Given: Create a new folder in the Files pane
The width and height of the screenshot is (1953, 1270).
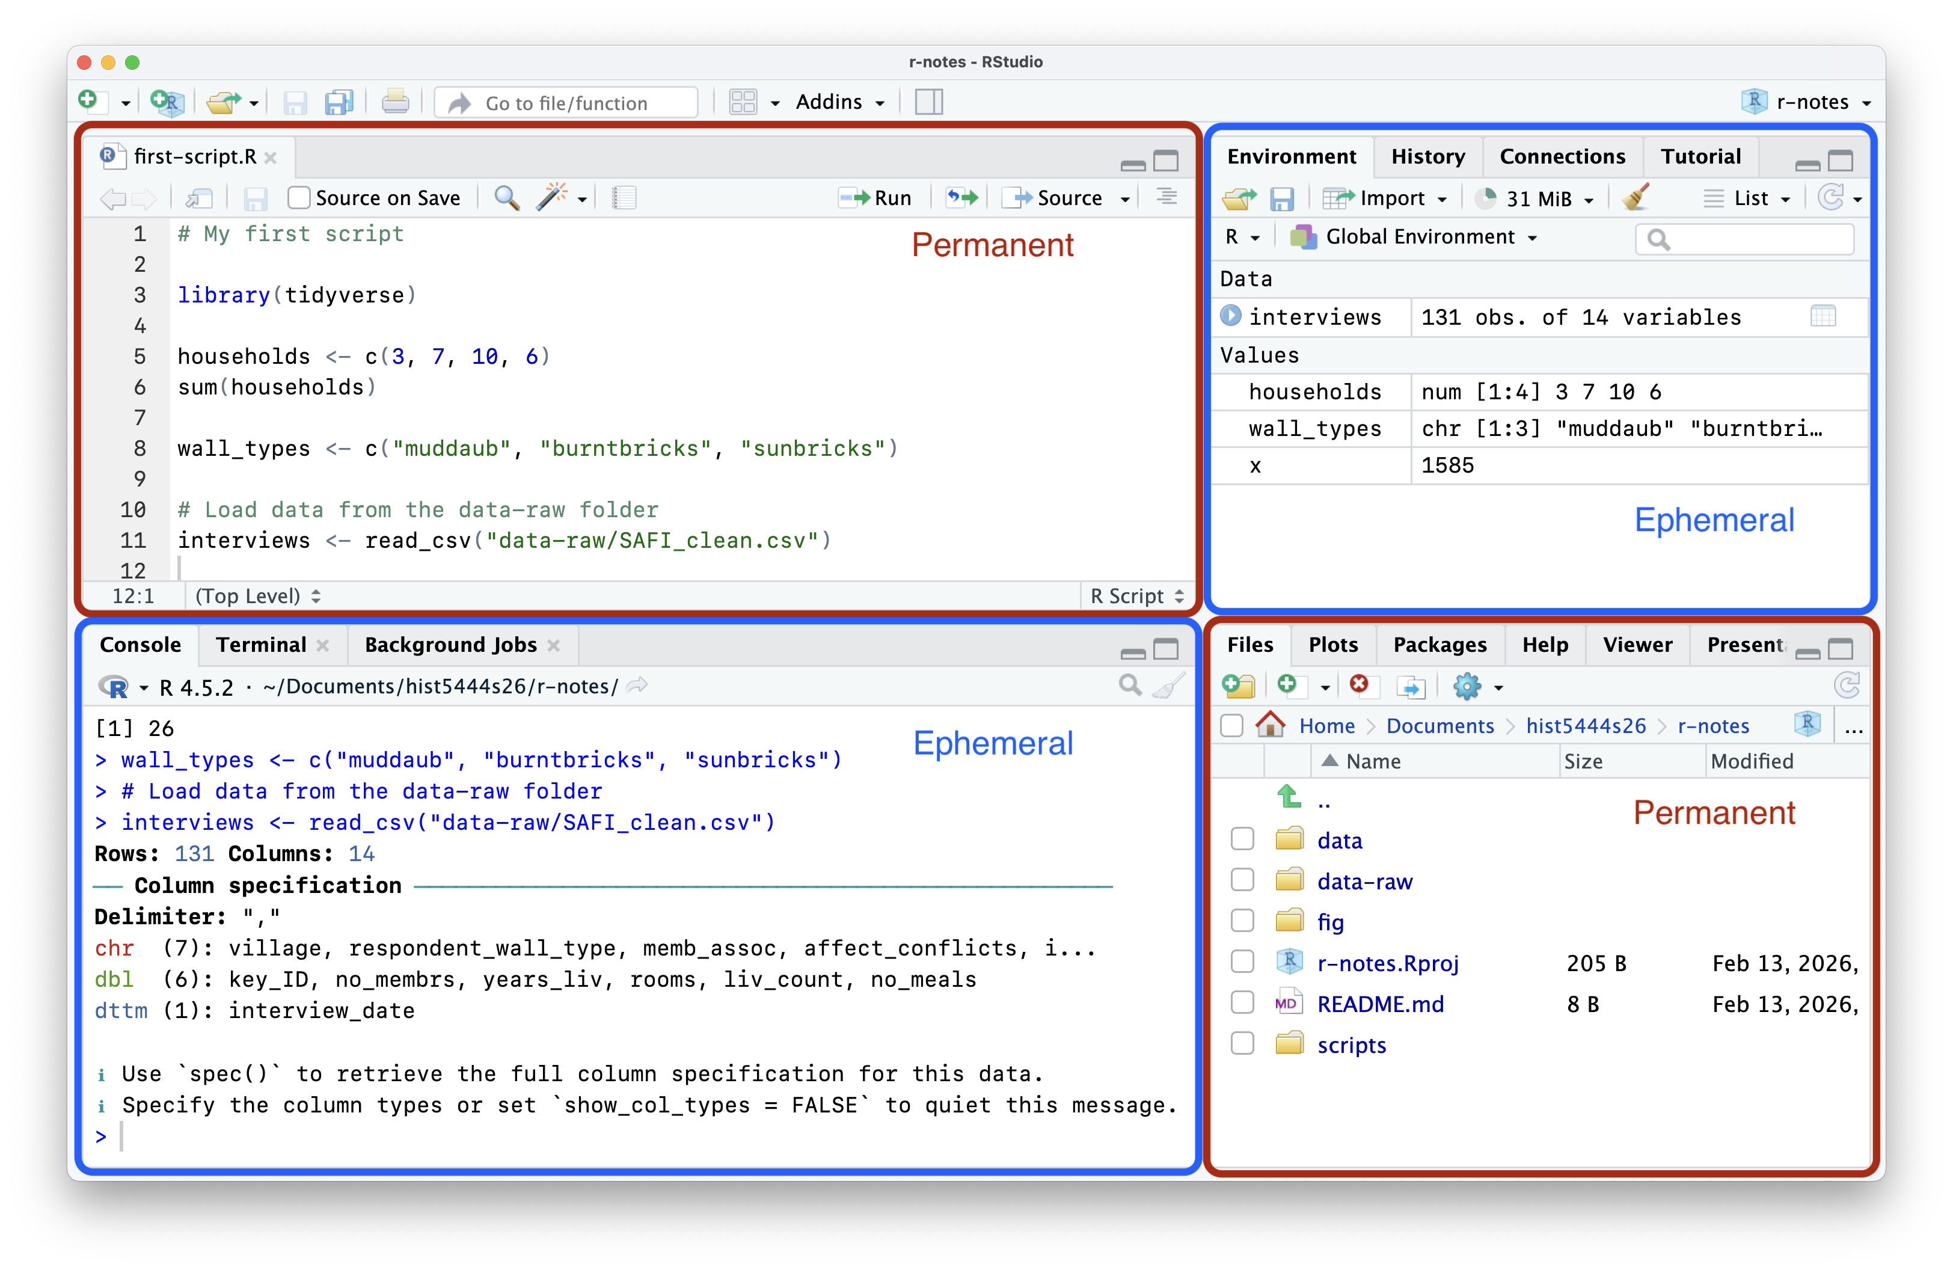Looking at the screenshot, I should click(1239, 686).
